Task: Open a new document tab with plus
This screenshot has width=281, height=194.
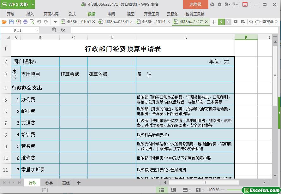Action: [214, 22]
